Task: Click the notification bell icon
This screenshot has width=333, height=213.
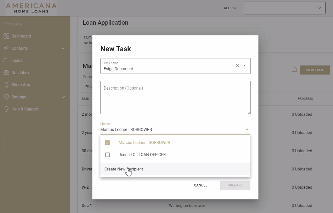Action: point(295,70)
